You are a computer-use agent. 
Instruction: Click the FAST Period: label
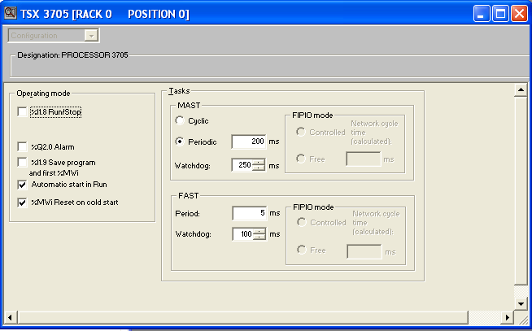(187, 214)
